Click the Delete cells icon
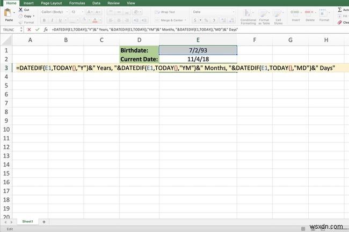This screenshot has width=349, height=232. (x=310, y=12)
